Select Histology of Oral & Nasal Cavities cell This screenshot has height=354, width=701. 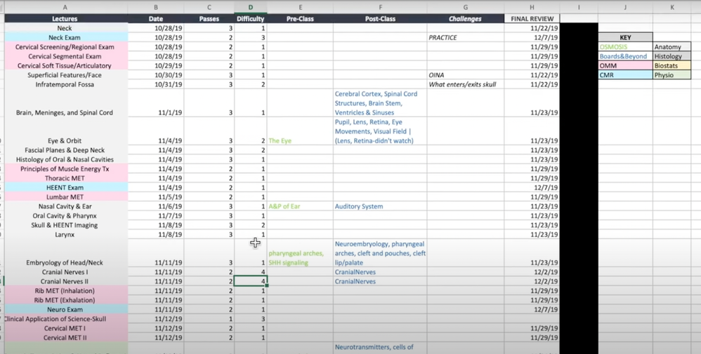65,159
